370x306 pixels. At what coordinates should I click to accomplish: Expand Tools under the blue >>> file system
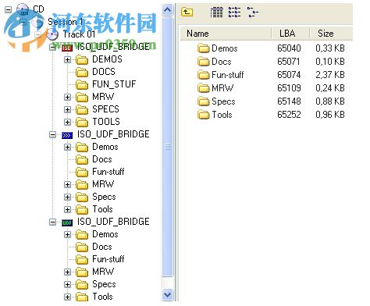[67, 210]
